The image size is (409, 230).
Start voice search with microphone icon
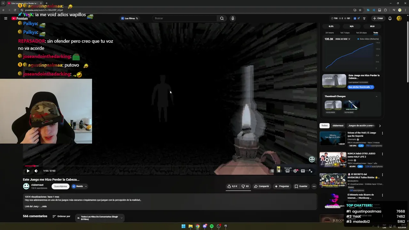pos(233,18)
